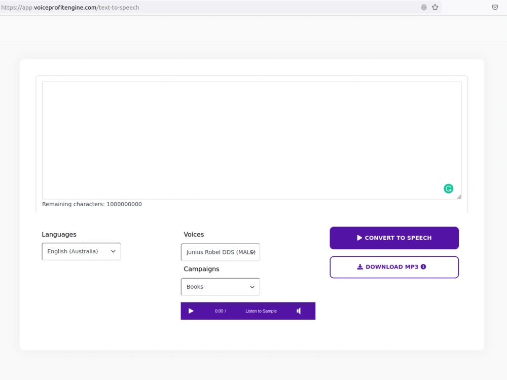Image resolution: width=507 pixels, height=380 pixels.
Task: Click the "Voices" label
Action: 194,235
